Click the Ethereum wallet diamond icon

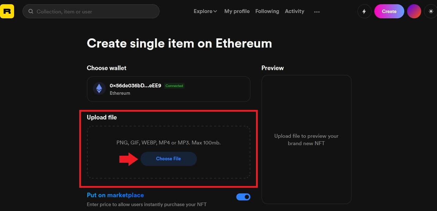(99, 88)
